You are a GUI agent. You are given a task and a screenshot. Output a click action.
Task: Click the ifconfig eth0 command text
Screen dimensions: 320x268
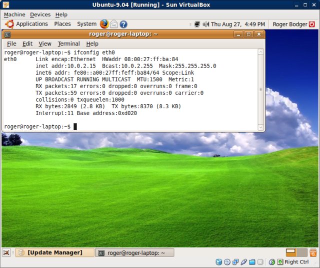[94, 53]
